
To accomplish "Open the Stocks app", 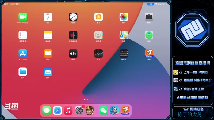I will (98, 54).
